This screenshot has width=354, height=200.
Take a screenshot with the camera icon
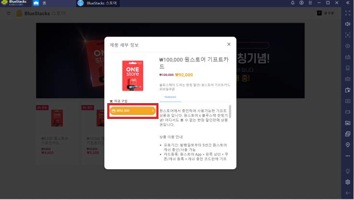(348, 101)
